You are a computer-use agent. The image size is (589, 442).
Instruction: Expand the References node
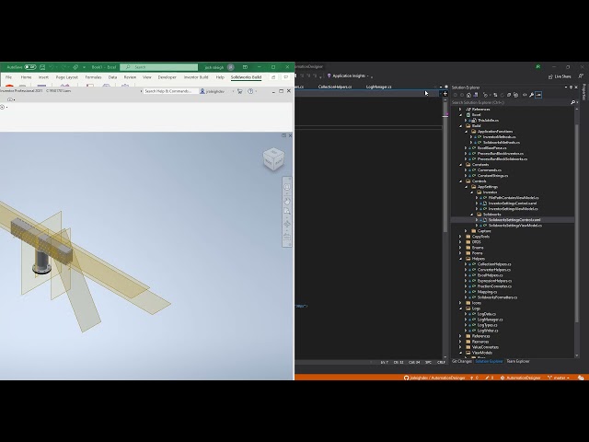click(460, 110)
